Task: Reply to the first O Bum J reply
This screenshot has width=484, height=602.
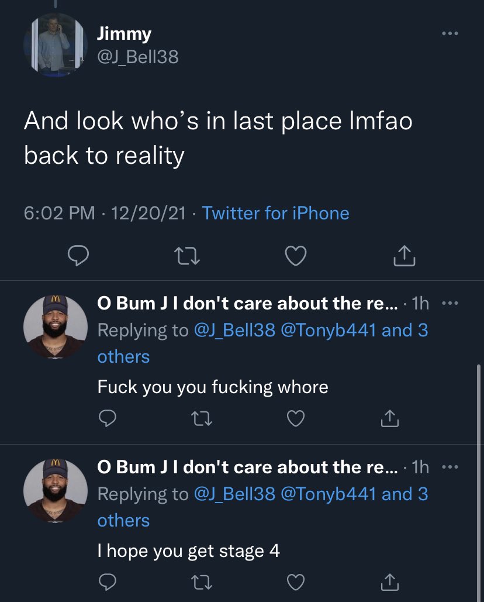Action: pyautogui.click(x=108, y=418)
